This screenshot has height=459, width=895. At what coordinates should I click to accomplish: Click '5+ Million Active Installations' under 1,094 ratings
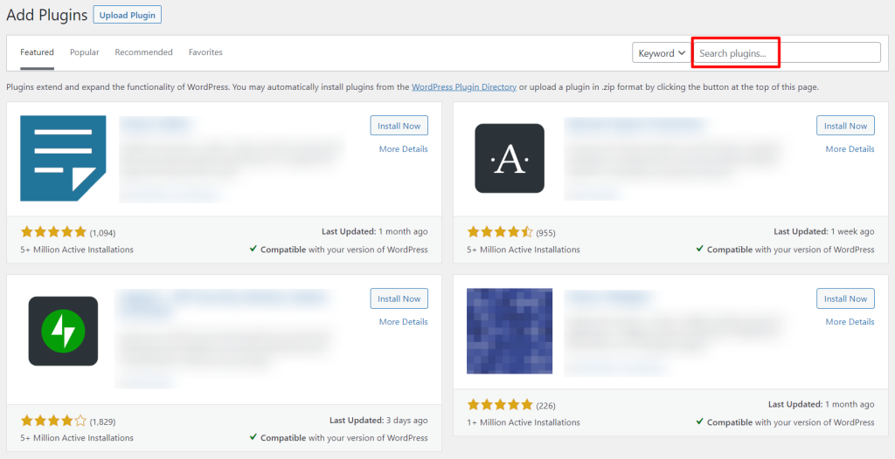click(x=77, y=250)
